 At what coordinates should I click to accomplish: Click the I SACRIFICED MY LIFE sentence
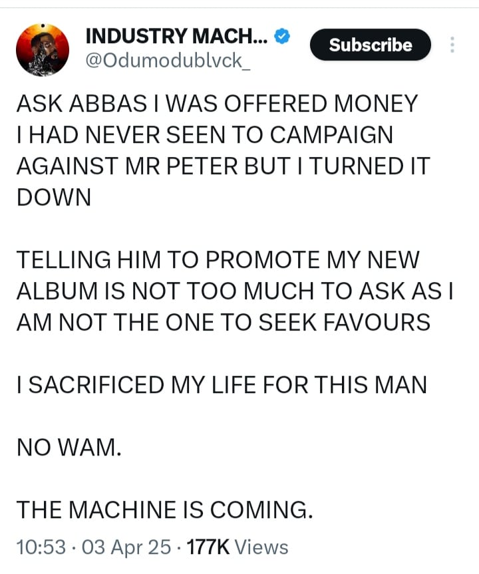(x=221, y=384)
